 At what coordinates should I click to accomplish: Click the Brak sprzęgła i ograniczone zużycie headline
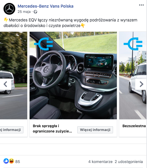[52, 128]
